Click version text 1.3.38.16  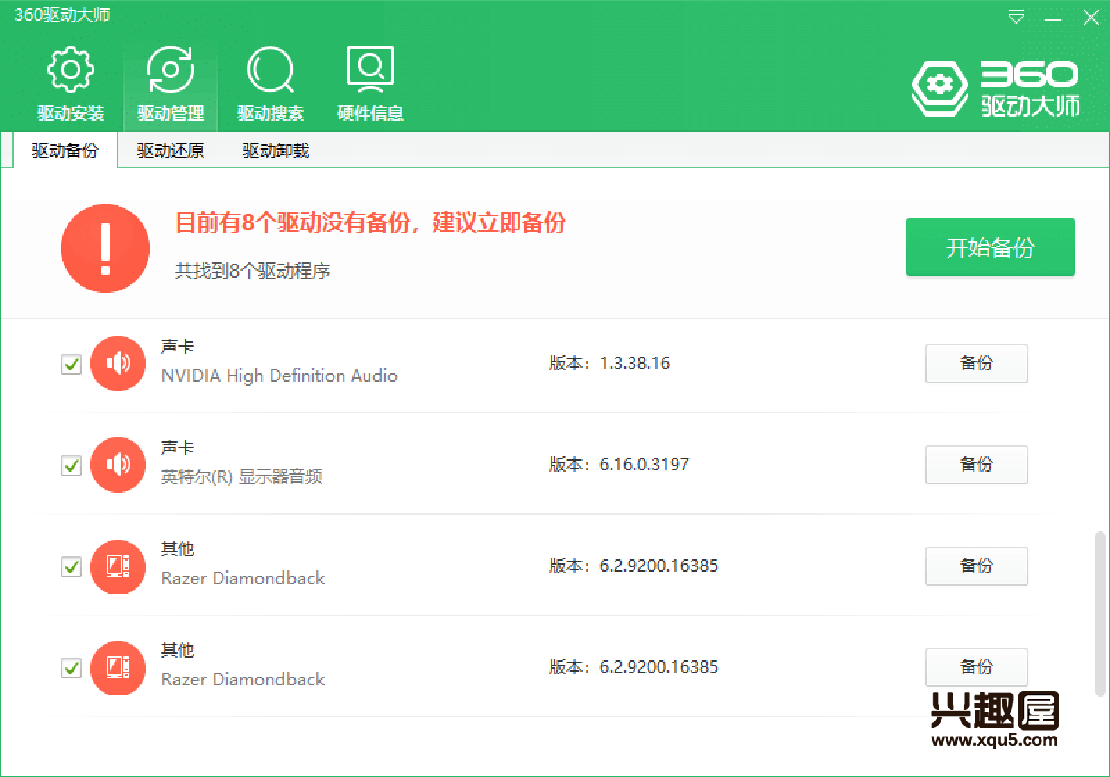tap(635, 363)
